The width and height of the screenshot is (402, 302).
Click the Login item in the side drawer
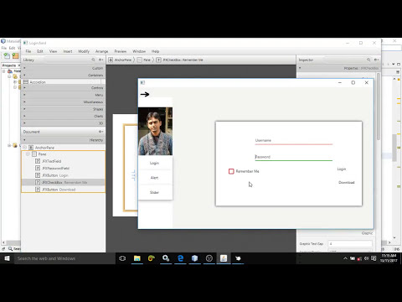click(x=154, y=163)
